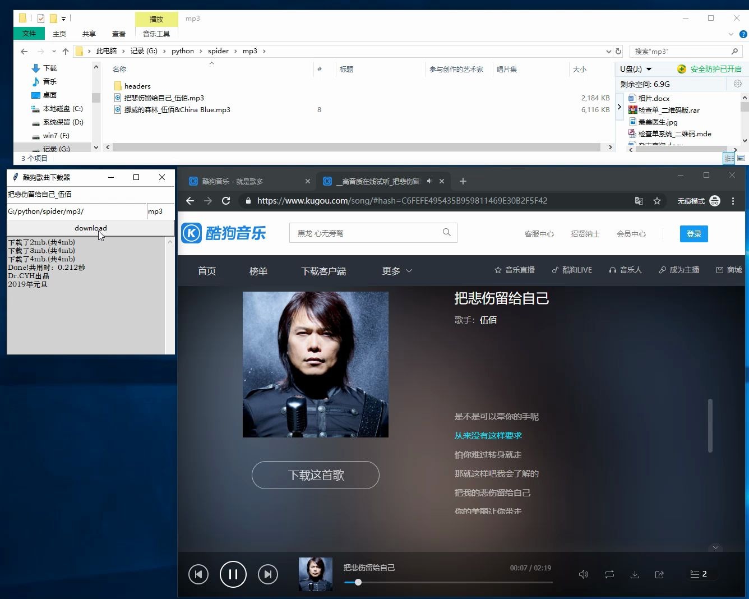Click the download icon in player bar
749x599 pixels.
(x=635, y=574)
